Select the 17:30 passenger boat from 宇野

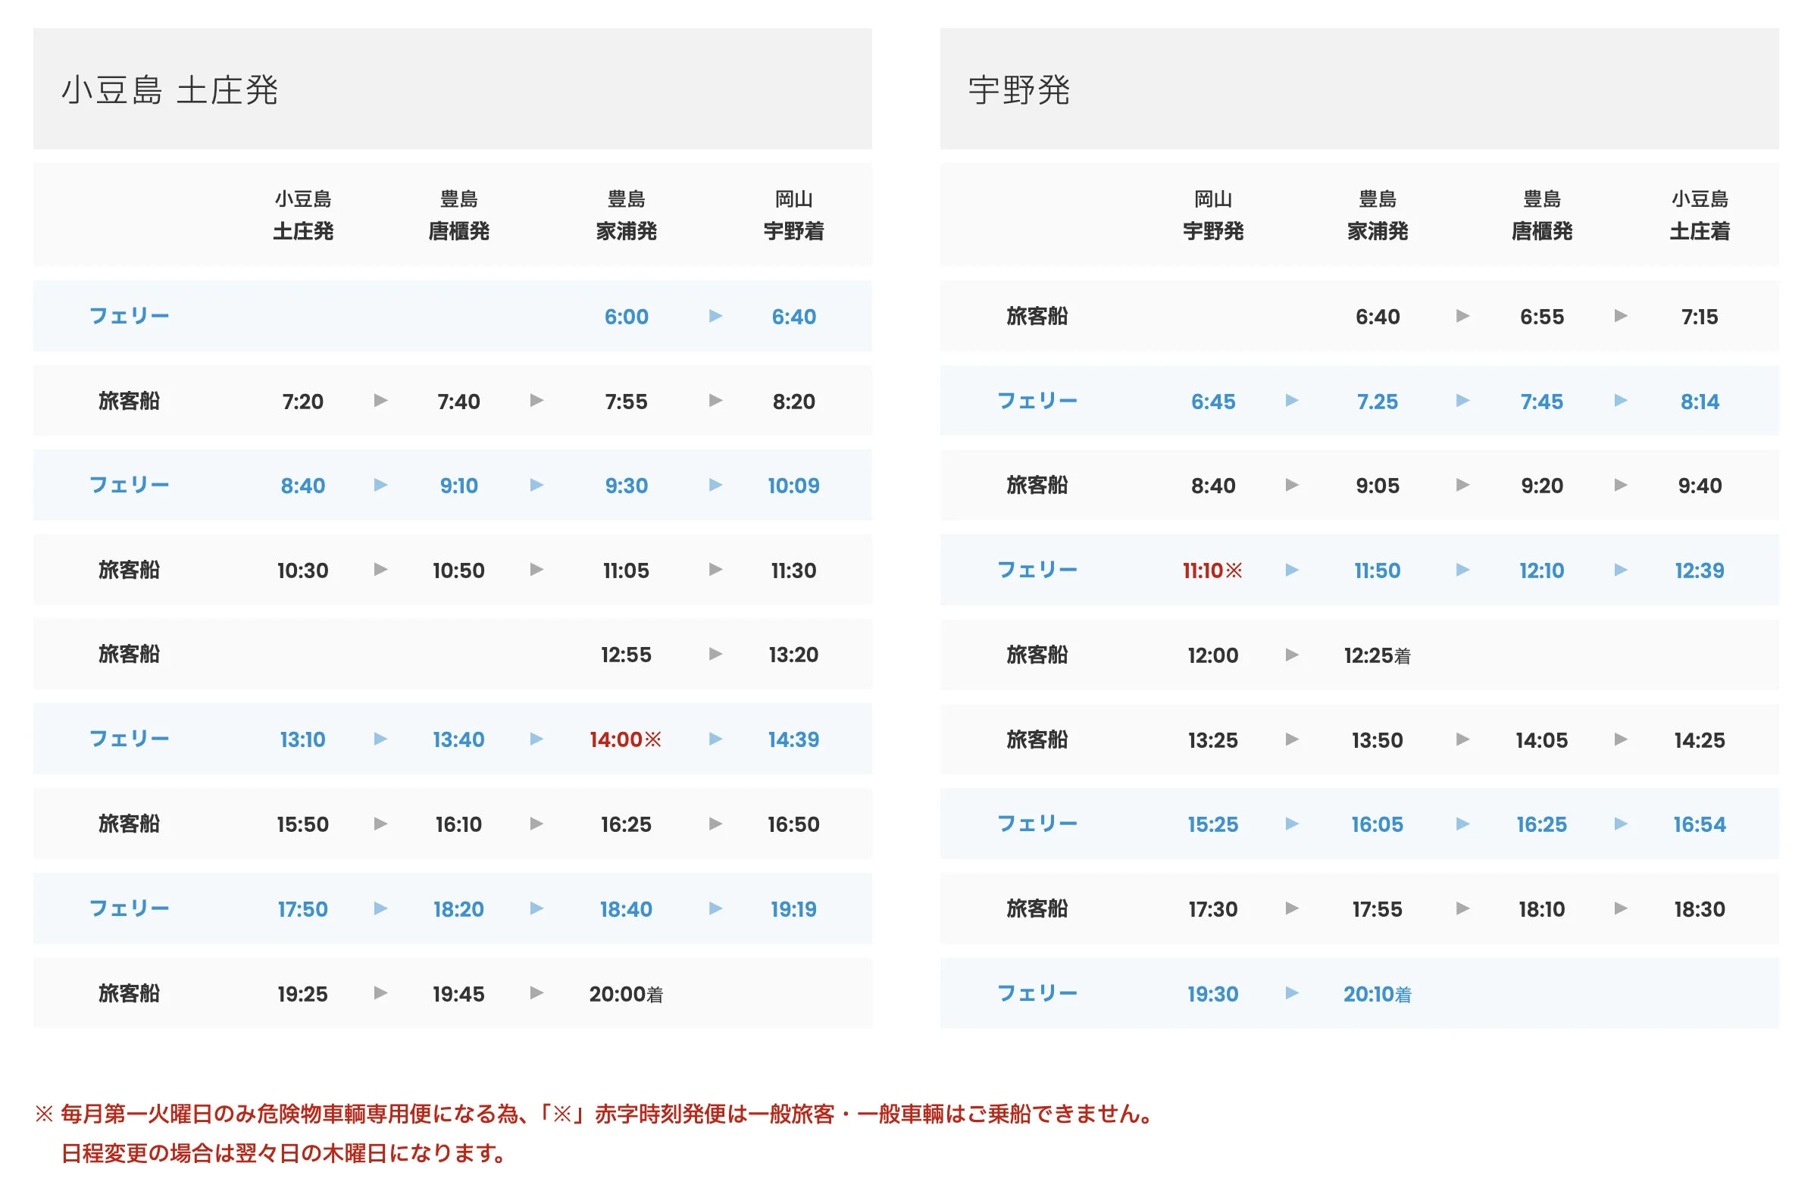coord(1213,908)
